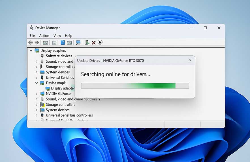Image resolution: width=250 pixels, height=162 pixels.
Task: Click Scan for hardware changes monitor icon
Action: tap(78, 43)
